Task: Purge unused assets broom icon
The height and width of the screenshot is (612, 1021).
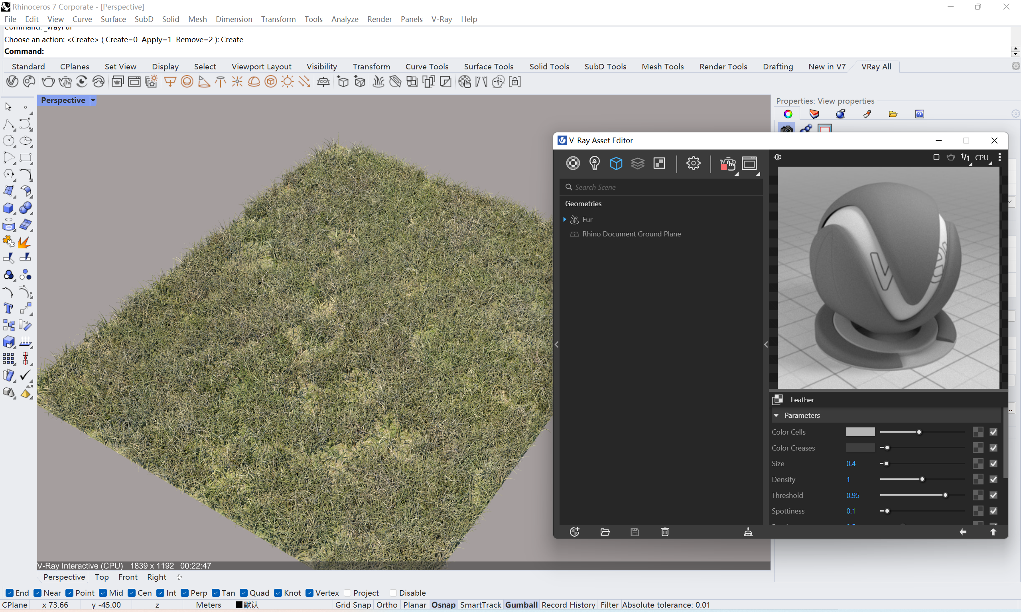Action: click(748, 532)
